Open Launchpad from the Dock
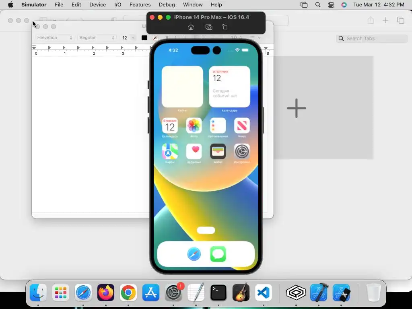Screen dimensions: 412x309 pos(61,293)
